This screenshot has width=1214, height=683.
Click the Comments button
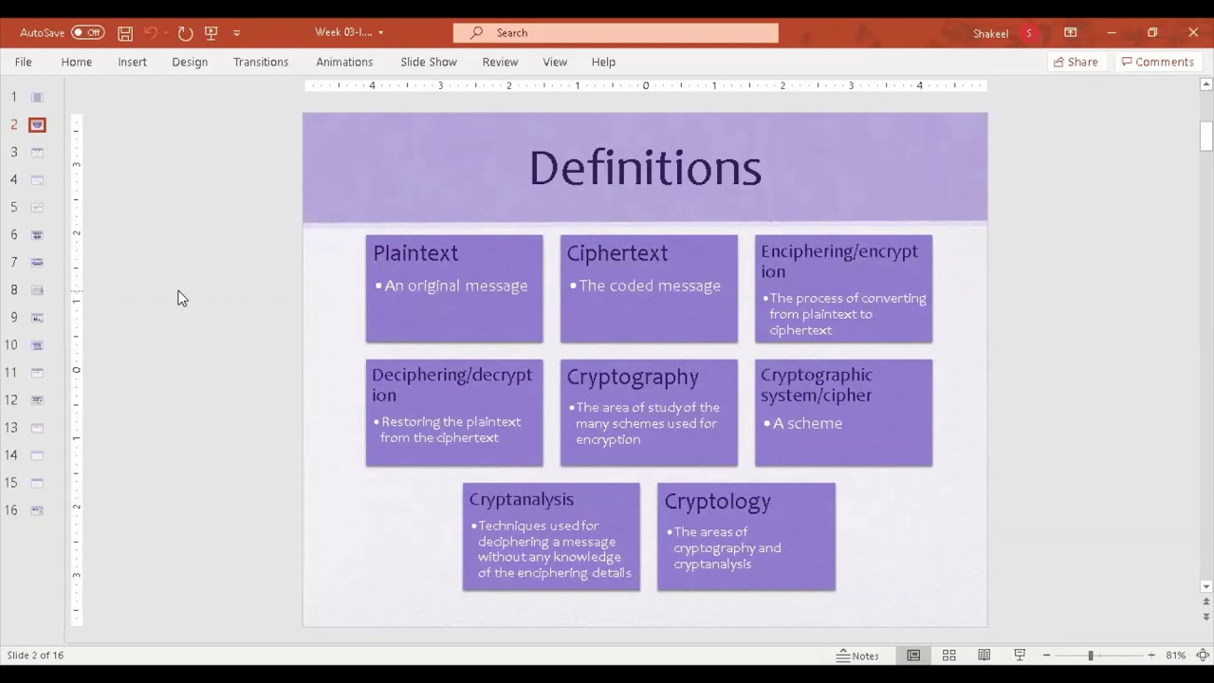(1158, 62)
